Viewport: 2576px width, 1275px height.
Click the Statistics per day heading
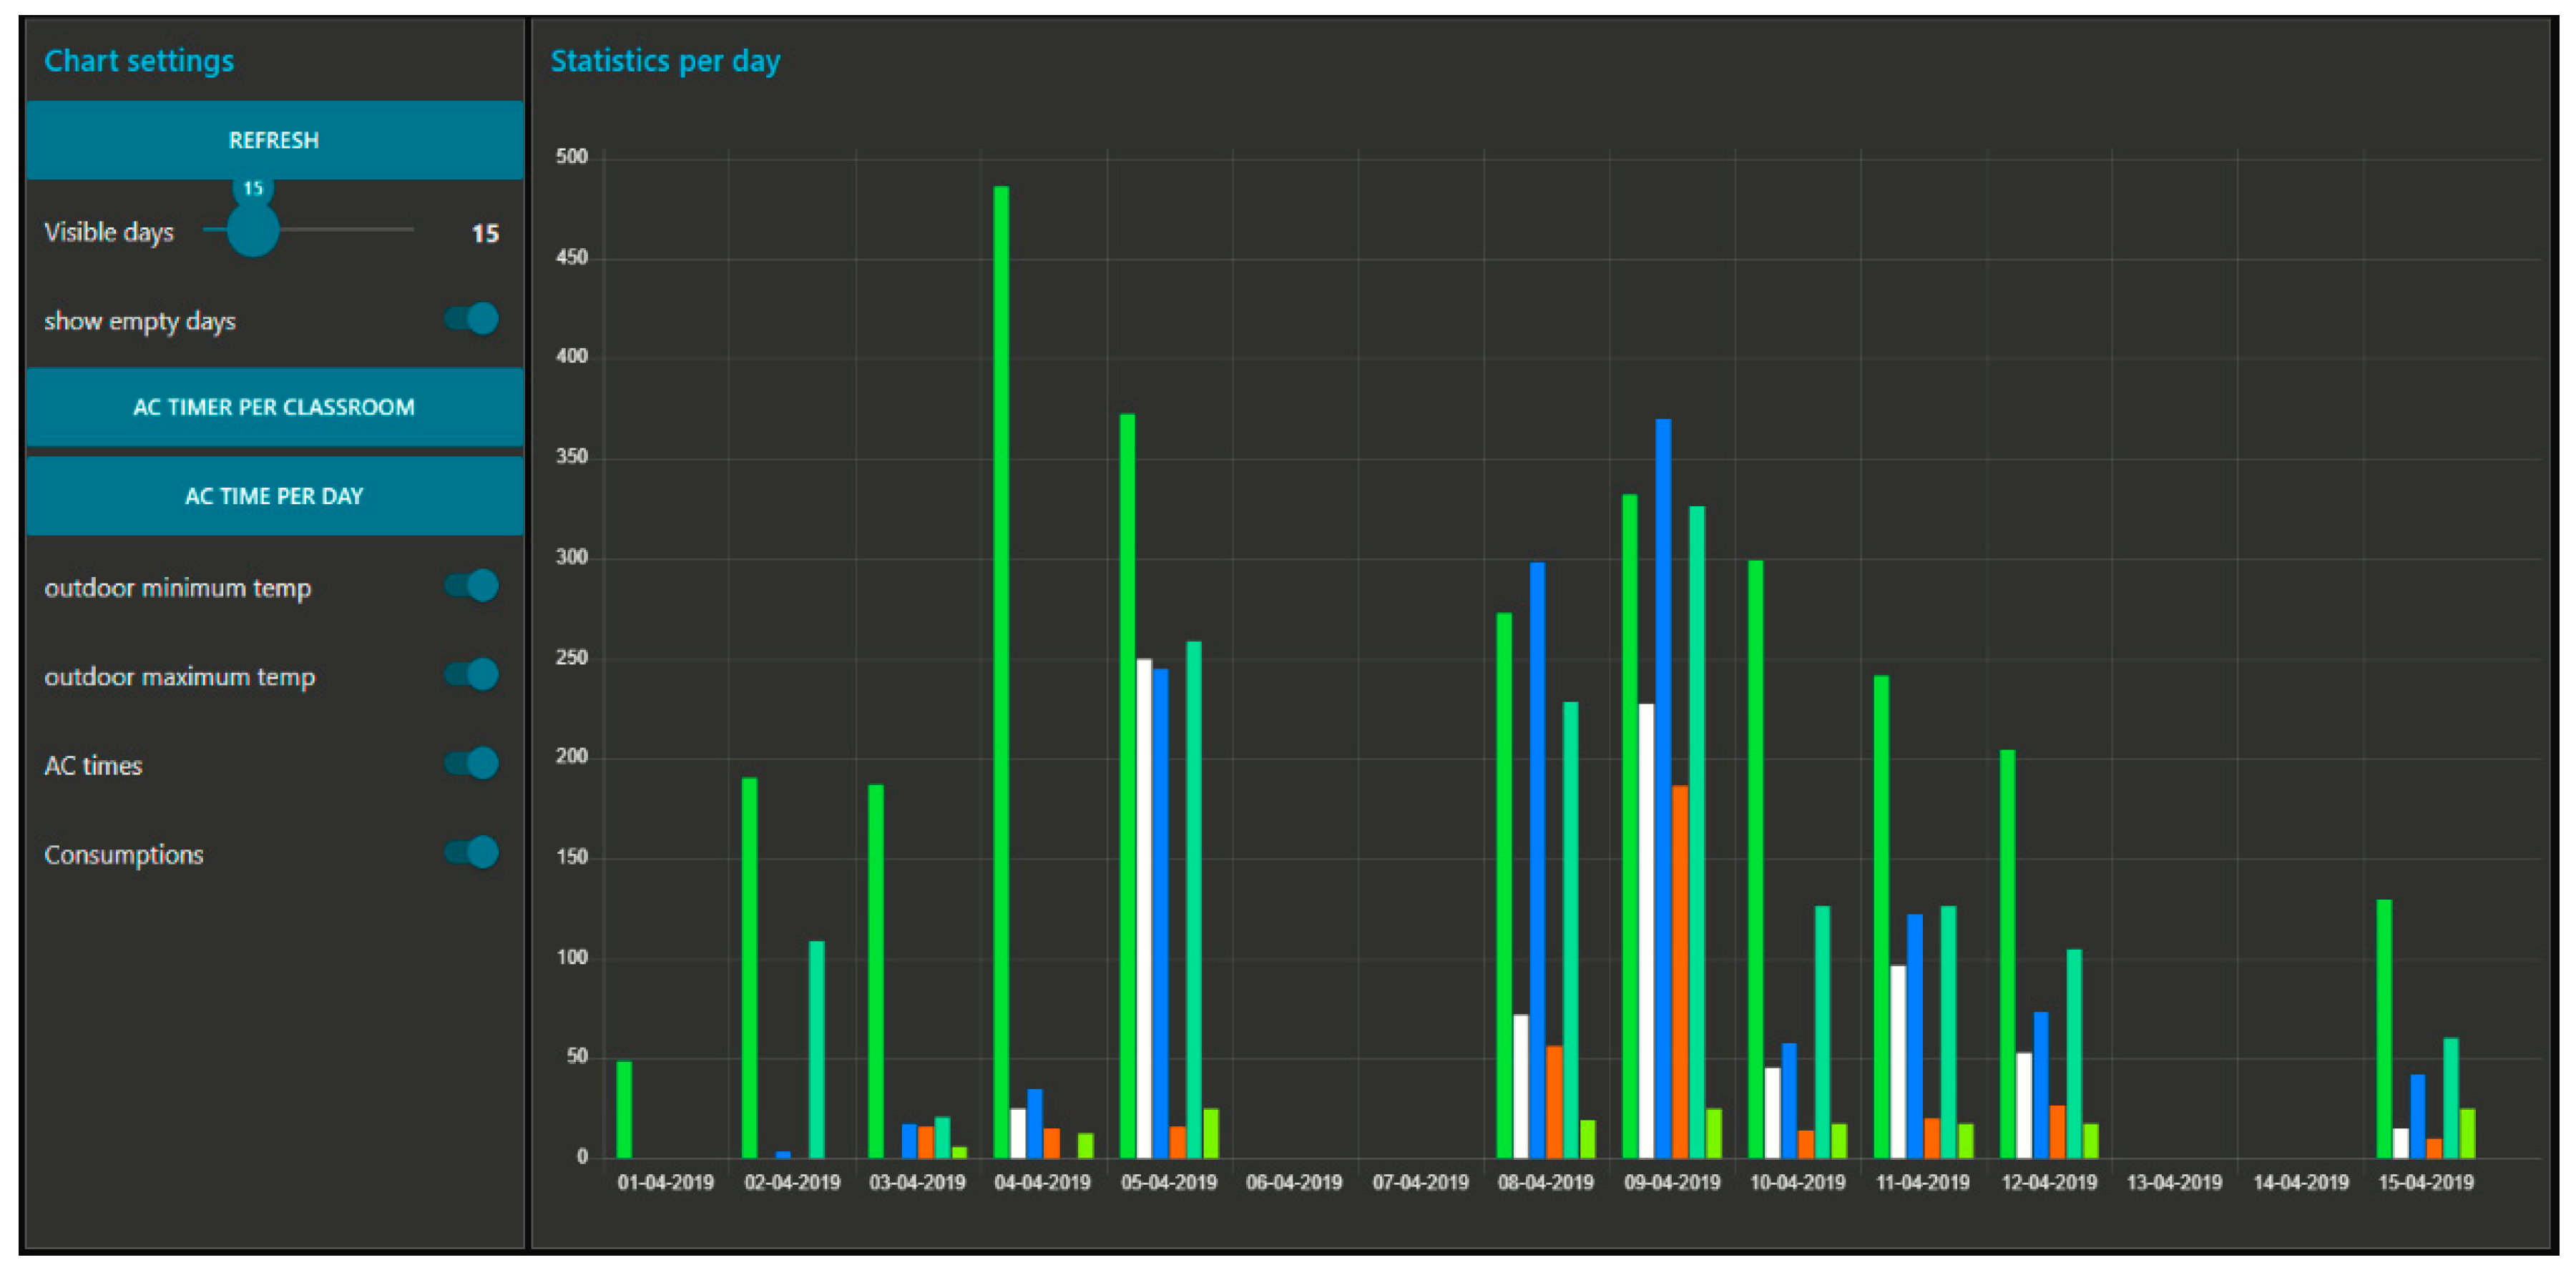[x=665, y=62]
